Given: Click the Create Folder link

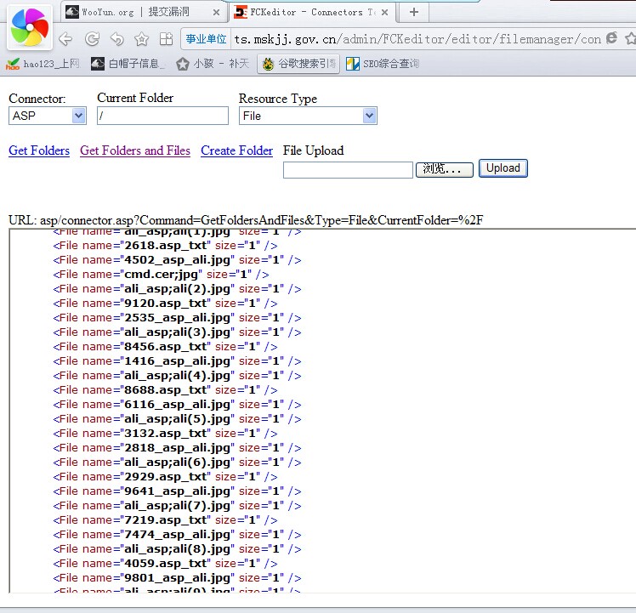Looking at the screenshot, I should point(237,150).
